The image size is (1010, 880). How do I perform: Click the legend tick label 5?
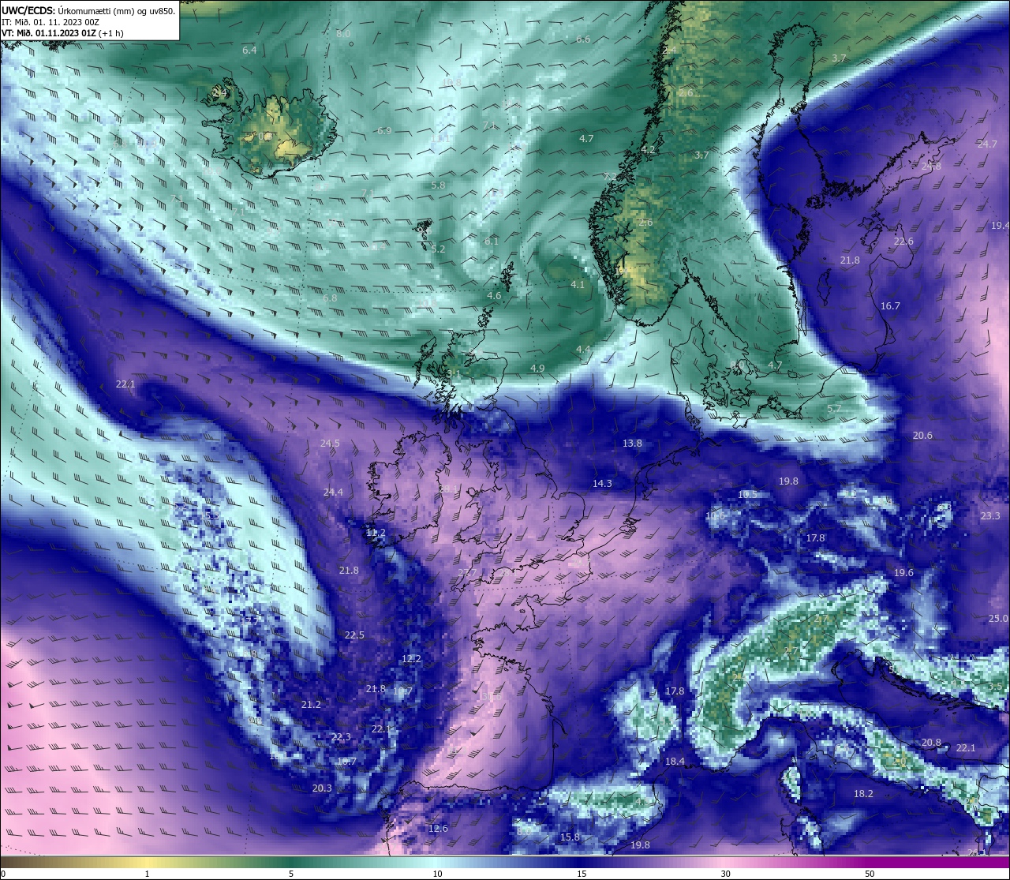click(291, 874)
